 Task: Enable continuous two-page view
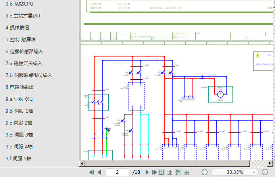(187, 172)
